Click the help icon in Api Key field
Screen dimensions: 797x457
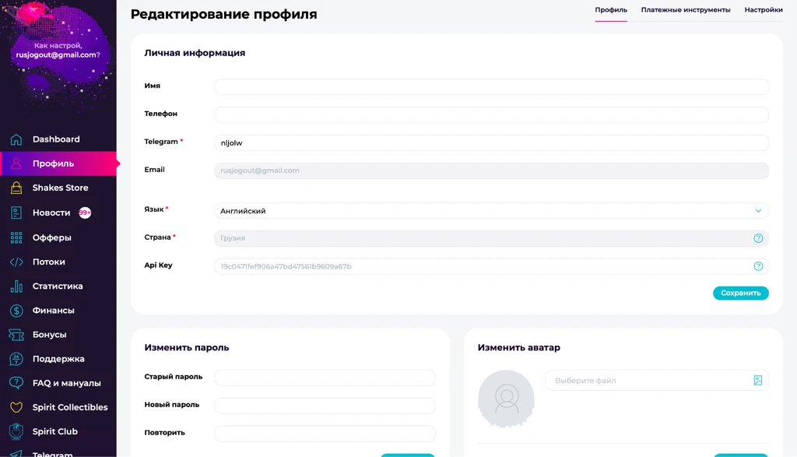tap(758, 265)
